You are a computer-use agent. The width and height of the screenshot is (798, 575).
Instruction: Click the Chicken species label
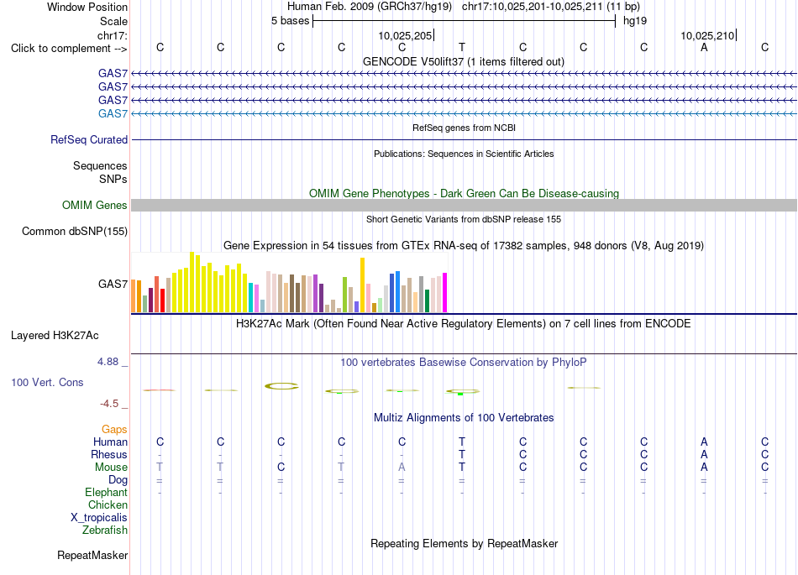point(108,504)
